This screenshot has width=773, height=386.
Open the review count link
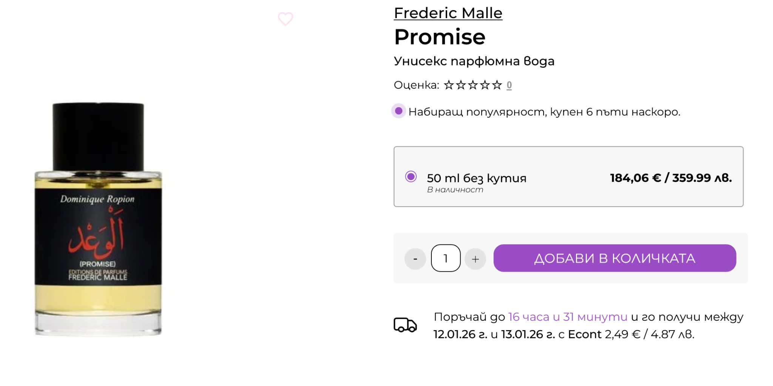509,85
